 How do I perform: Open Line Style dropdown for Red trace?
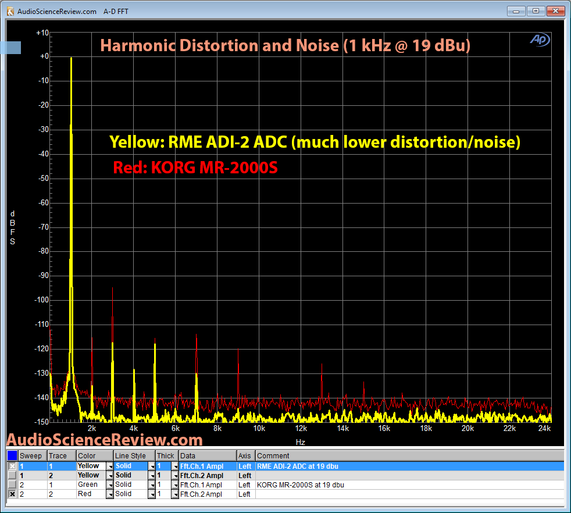point(152,494)
